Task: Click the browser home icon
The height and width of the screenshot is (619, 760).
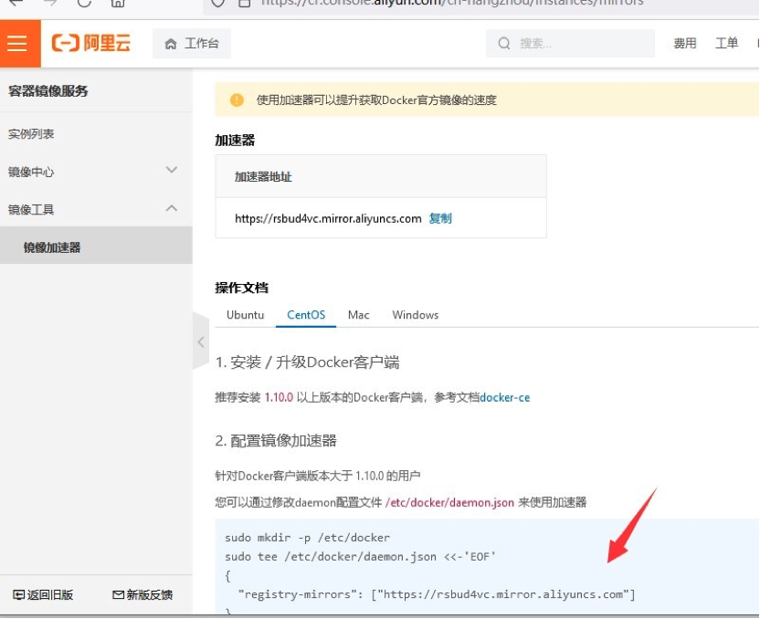Action: [x=118, y=3]
